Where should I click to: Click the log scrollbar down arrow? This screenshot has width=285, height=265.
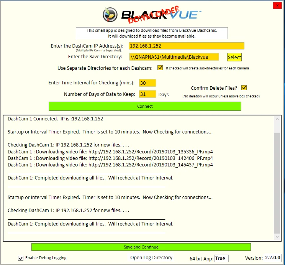point(277,237)
